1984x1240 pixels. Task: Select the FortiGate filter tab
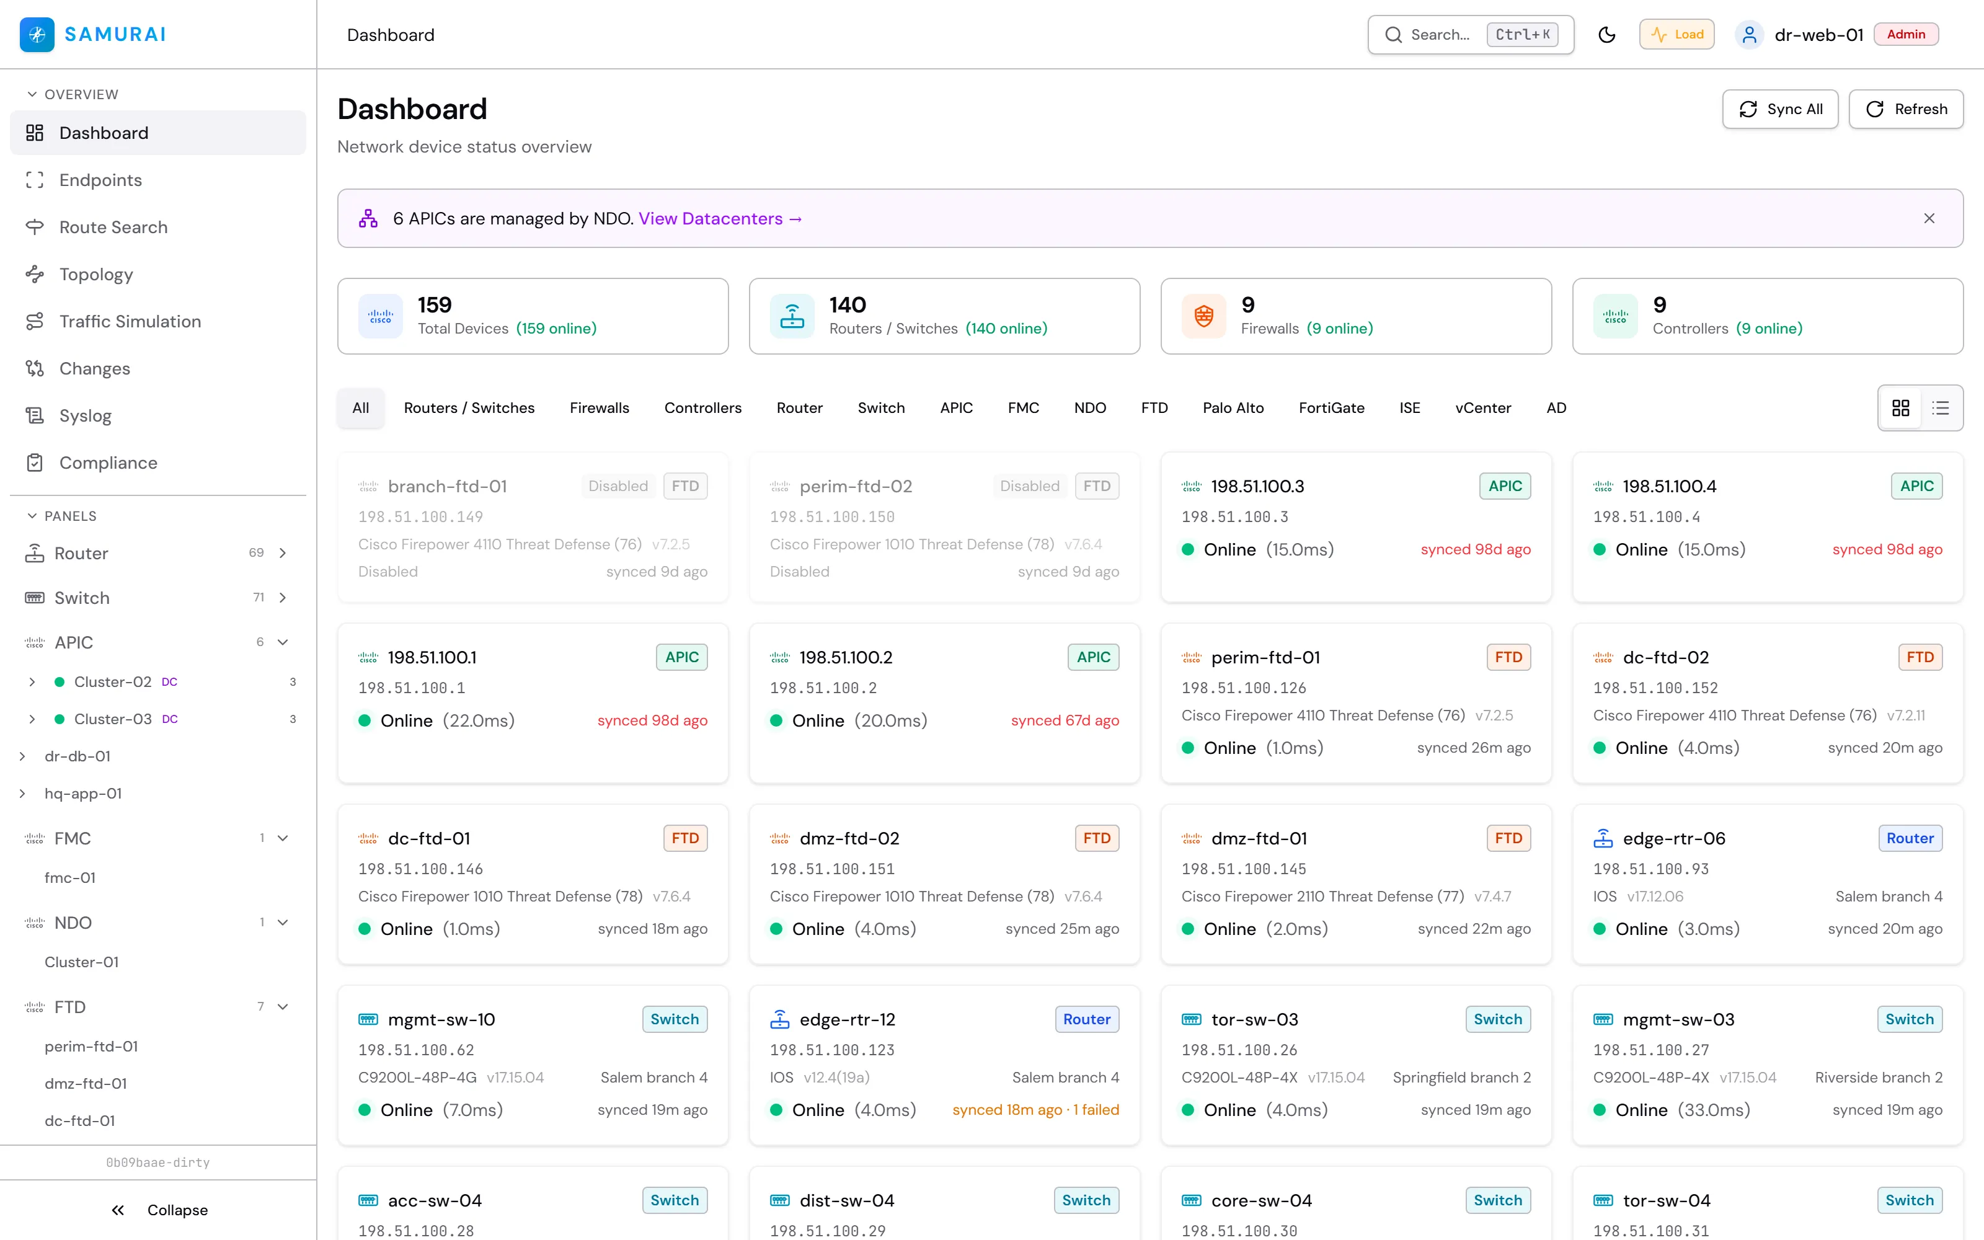coord(1331,407)
